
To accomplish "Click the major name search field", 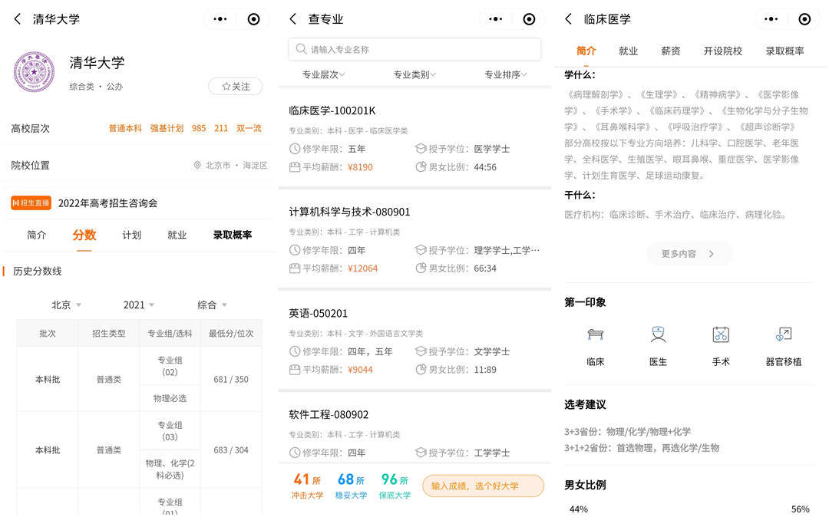I will coord(414,49).
